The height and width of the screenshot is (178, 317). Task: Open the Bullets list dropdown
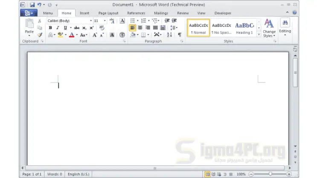coord(138,20)
